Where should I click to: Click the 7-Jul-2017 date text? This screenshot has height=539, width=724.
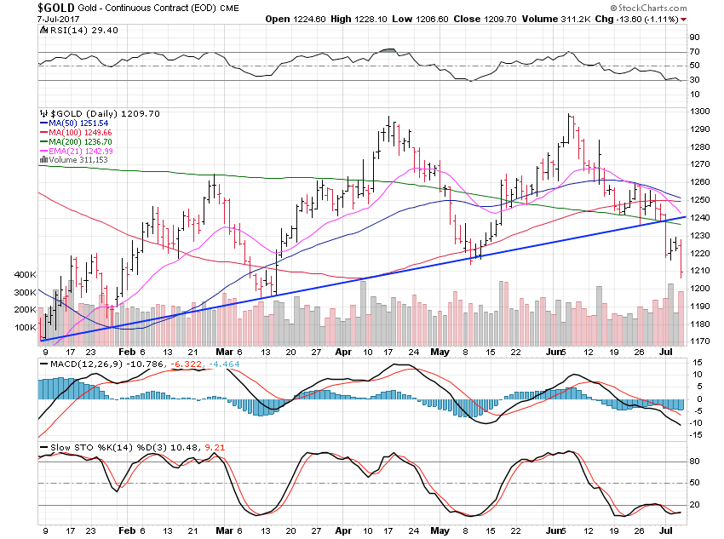point(58,20)
